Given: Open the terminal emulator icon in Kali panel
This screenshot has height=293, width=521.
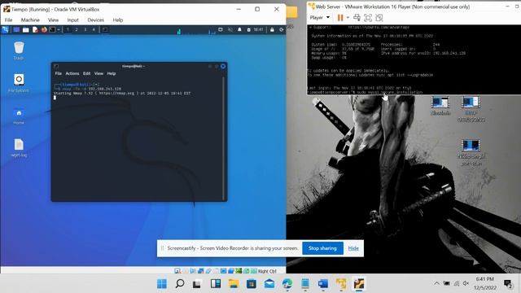Looking at the screenshot, I should click(52, 30).
